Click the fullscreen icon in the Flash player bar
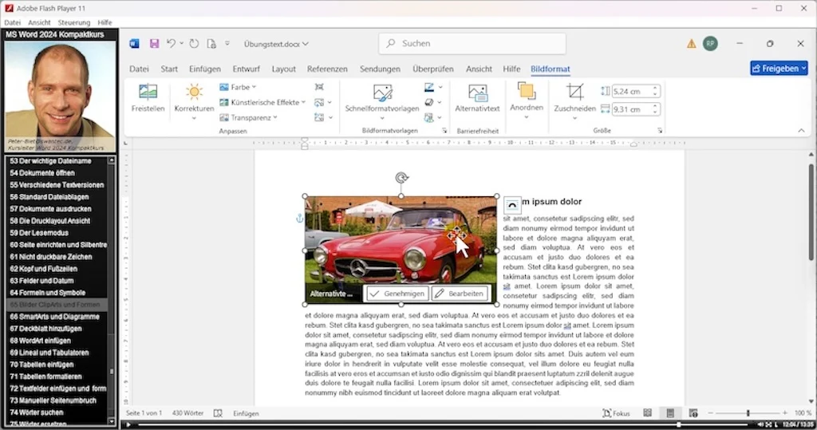 pyautogui.click(x=769, y=424)
